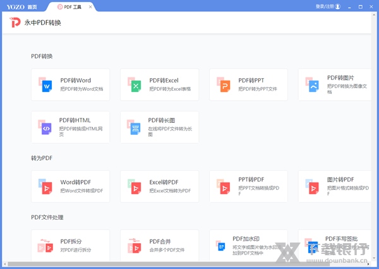Switch to the 首页 home tab
Viewport: 379px width, 269px height.
pos(32,7)
